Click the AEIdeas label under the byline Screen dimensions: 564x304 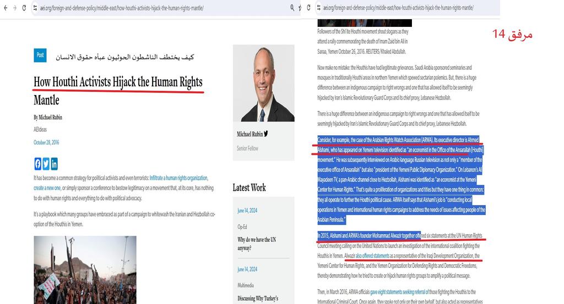[40, 129]
